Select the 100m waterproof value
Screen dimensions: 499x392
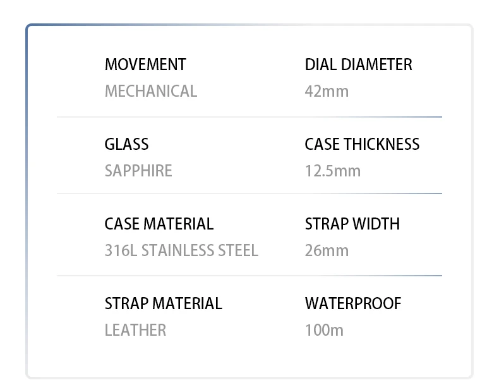pos(324,330)
